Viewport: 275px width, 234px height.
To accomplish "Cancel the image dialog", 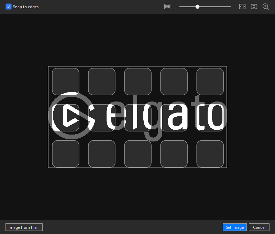I will click(259, 227).
